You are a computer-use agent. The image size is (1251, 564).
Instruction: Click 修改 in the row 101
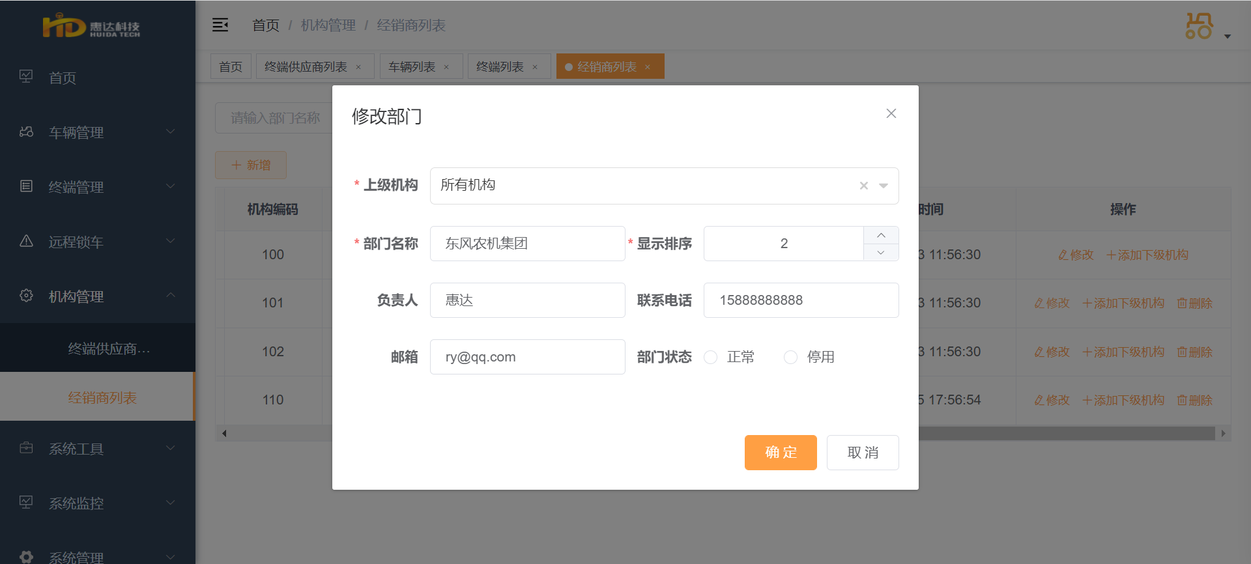1052,303
